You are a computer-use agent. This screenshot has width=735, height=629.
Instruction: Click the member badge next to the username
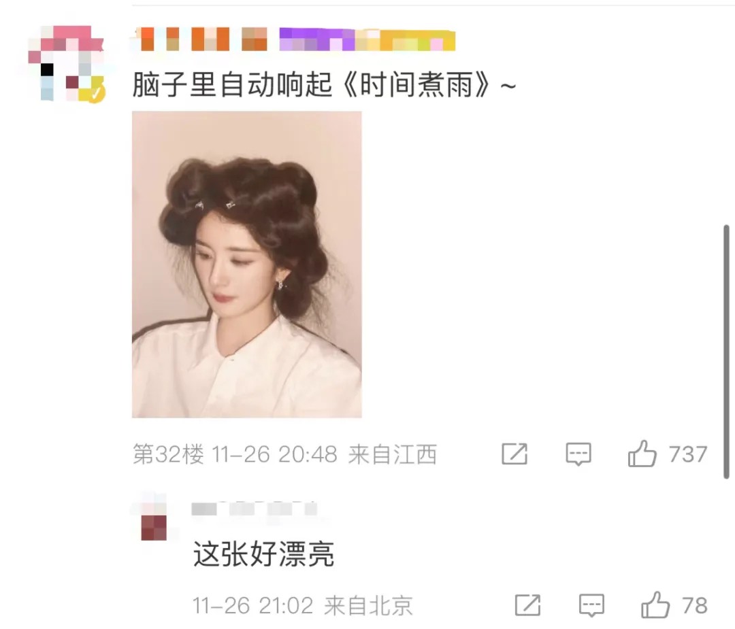pos(367,39)
